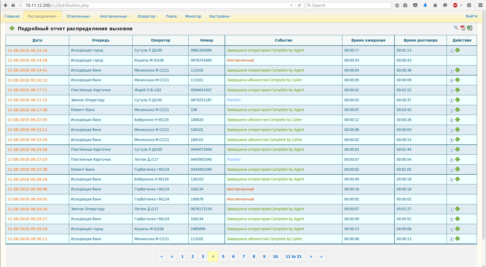
Task: Go to browser home page icon
Action: (435, 5)
